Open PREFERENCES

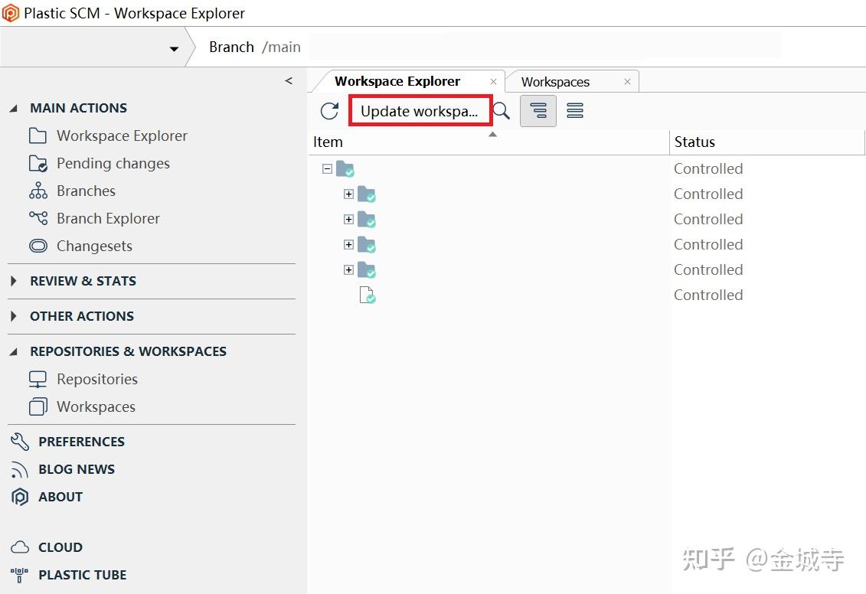coord(82,442)
